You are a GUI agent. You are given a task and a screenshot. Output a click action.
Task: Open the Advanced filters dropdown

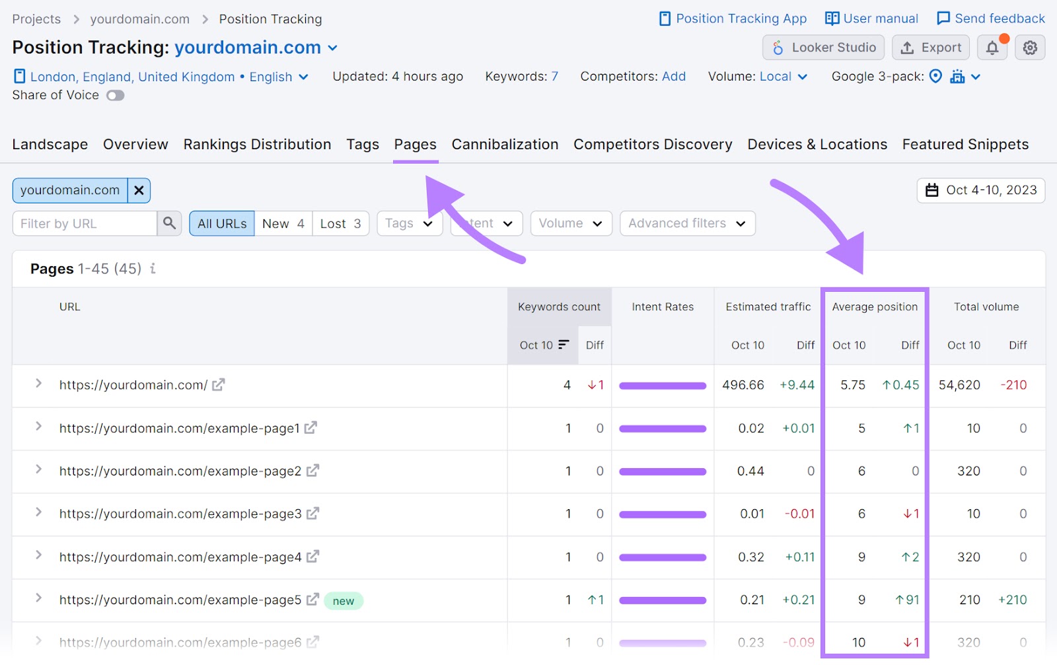point(687,223)
